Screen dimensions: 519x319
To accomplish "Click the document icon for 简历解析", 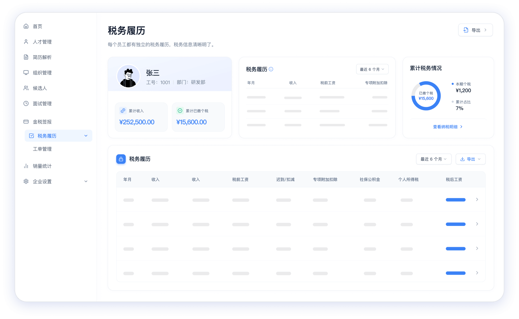I will tap(26, 57).
